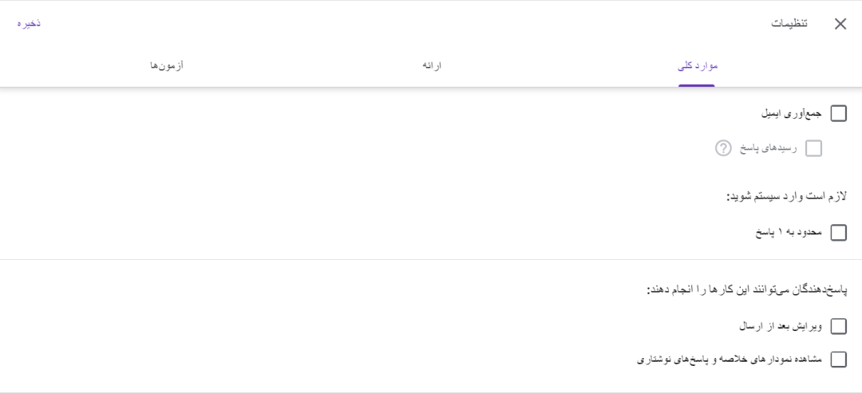Click the purple underline below موارد کلی
This screenshot has width=862, height=393.
click(697, 85)
